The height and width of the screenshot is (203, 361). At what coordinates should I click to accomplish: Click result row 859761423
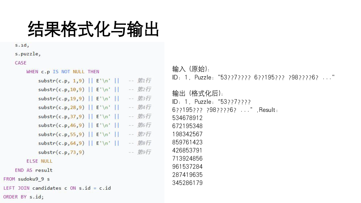click(x=188, y=142)
